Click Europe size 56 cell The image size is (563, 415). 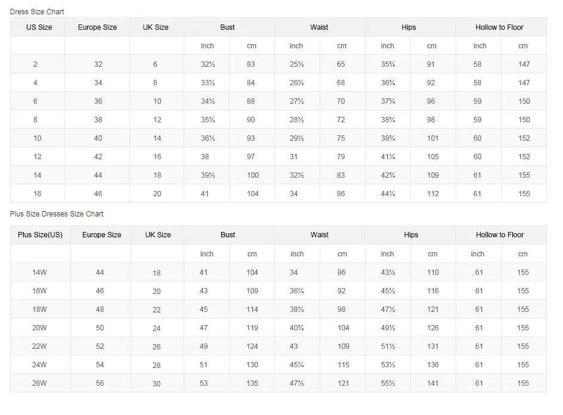coord(100,383)
